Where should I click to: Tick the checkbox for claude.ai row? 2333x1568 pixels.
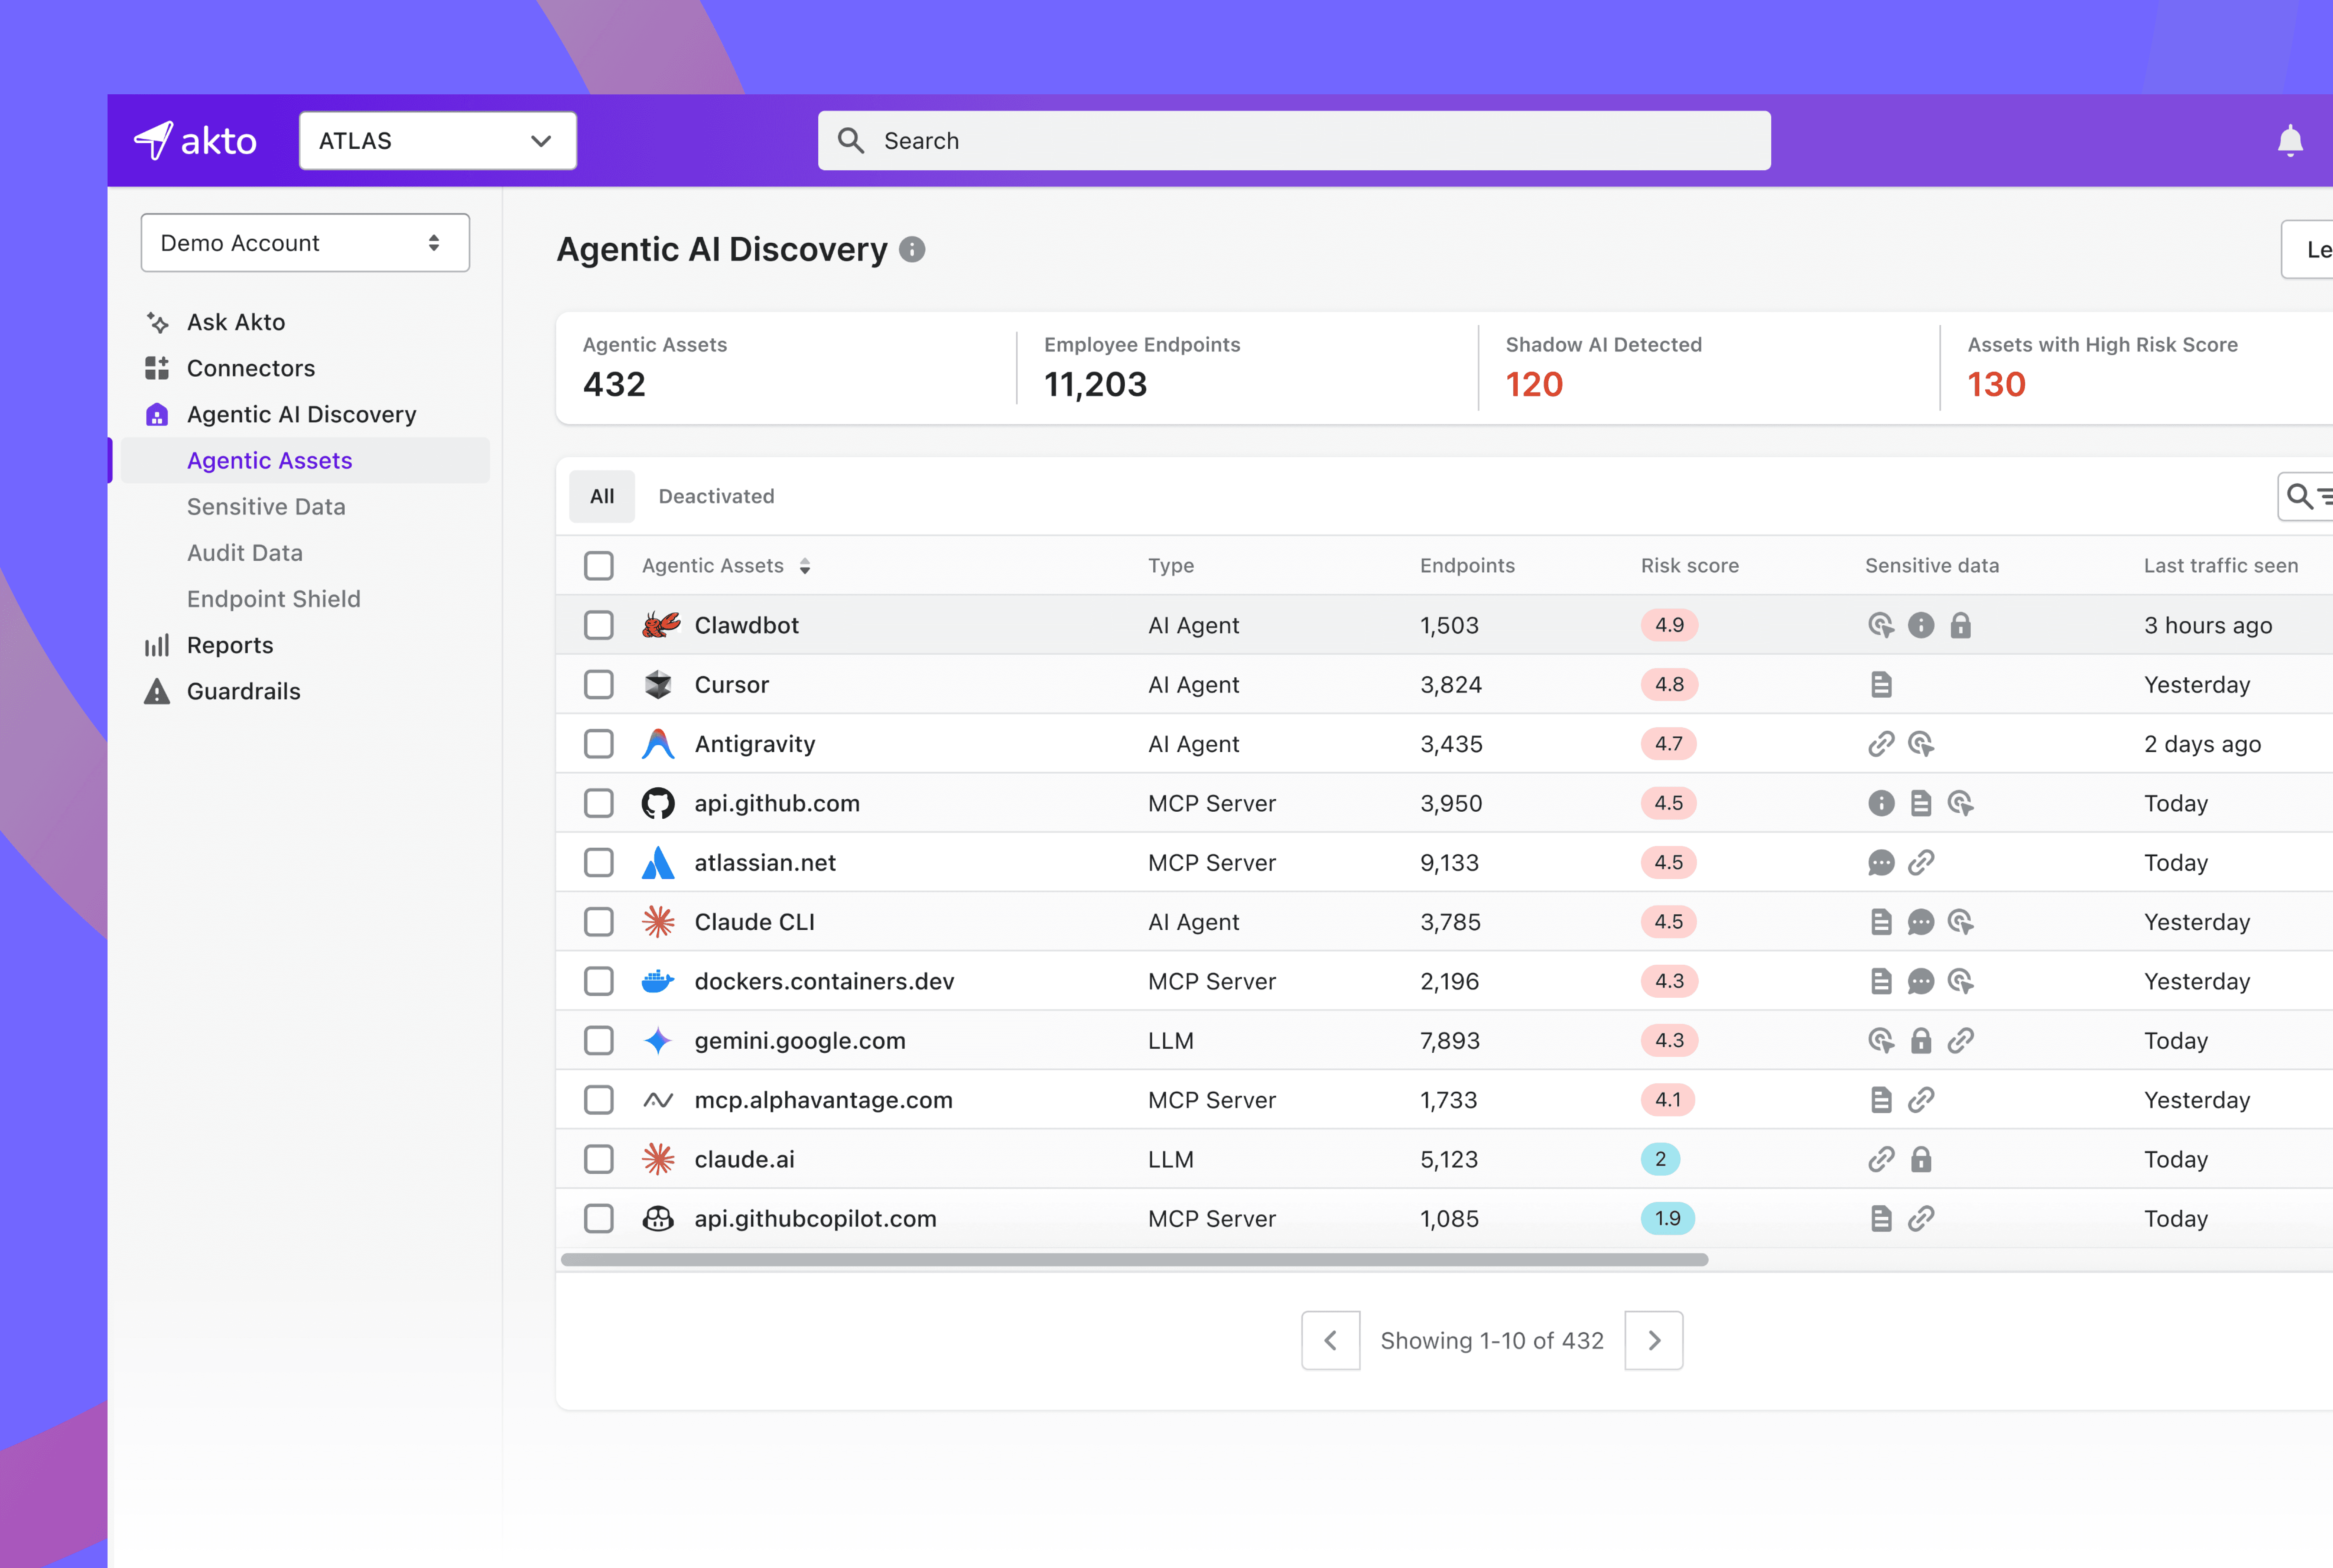pyautogui.click(x=598, y=1159)
